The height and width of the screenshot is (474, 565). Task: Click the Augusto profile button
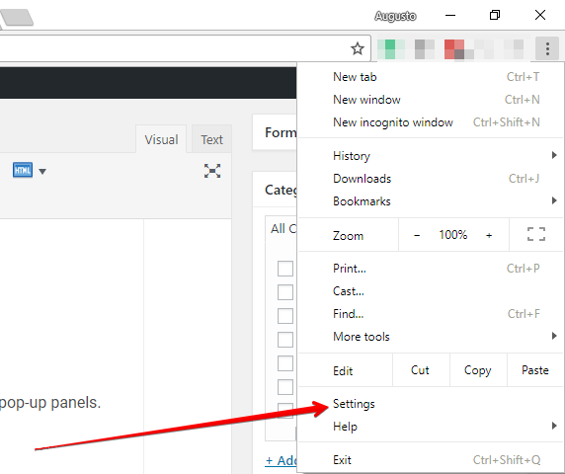click(395, 16)
